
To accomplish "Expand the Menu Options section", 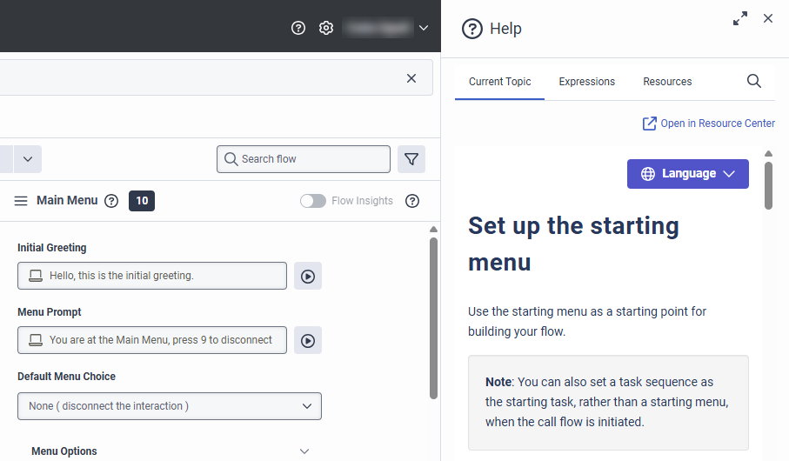I will [304, 451].
